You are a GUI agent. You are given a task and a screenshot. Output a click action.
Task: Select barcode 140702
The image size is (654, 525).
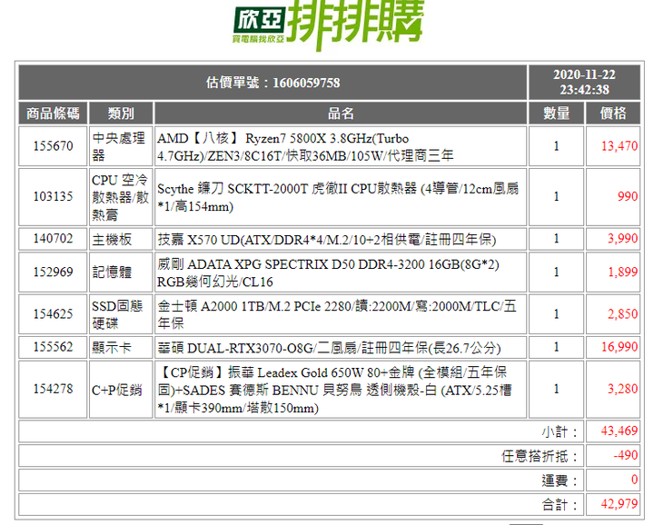click(x=53, y=239)
